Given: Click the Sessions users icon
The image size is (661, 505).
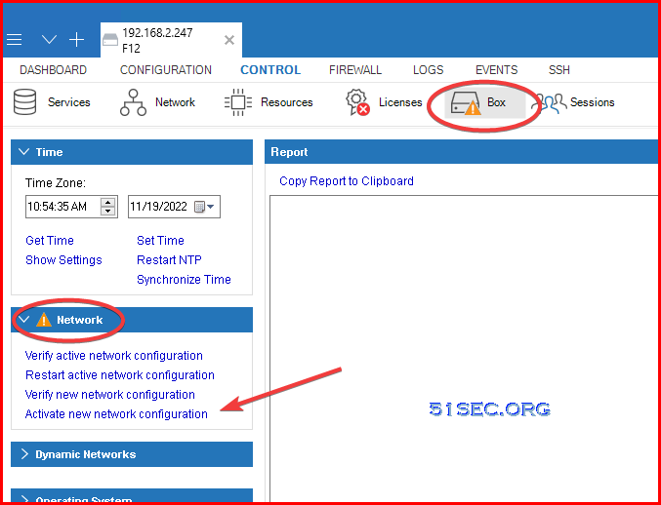Looking at the screenshot, I should [x=549, y=103].
